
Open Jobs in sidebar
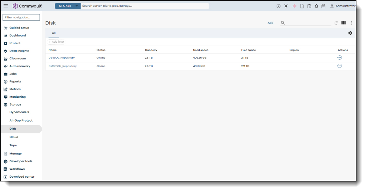tap(13, 74)
